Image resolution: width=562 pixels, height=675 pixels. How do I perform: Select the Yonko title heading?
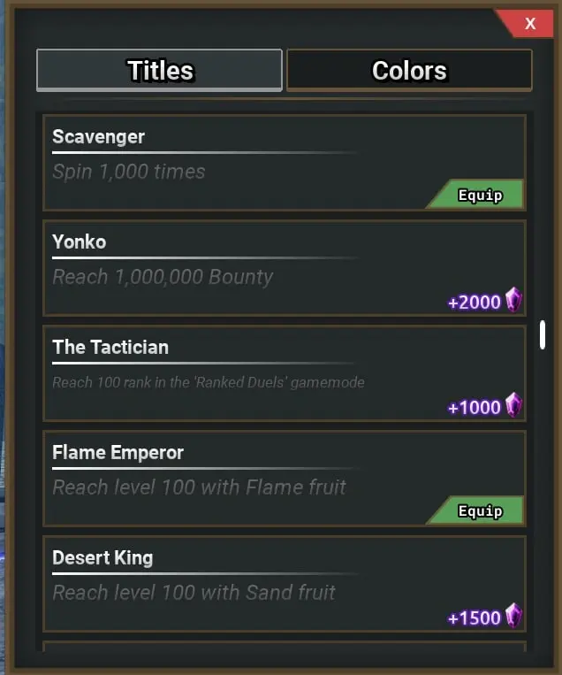[x=80, y=242]
